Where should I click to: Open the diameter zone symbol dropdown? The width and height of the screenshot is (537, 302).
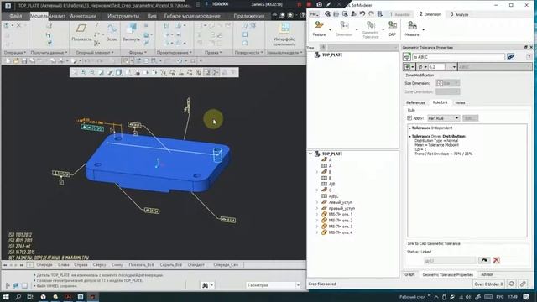tap(422, 67)
